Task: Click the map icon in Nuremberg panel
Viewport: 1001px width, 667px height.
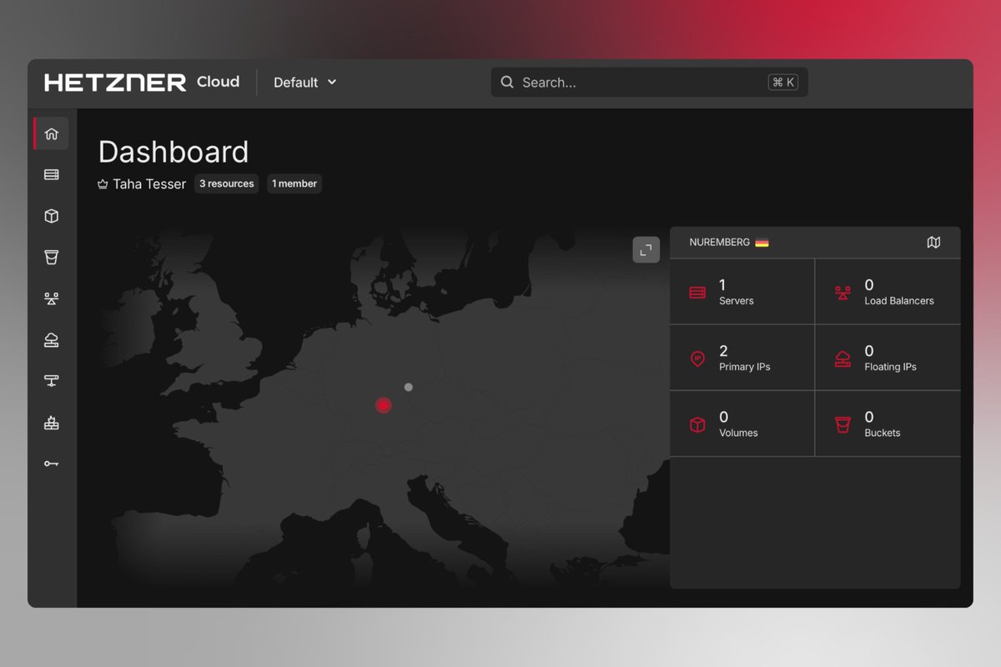Action: point(933,243)
